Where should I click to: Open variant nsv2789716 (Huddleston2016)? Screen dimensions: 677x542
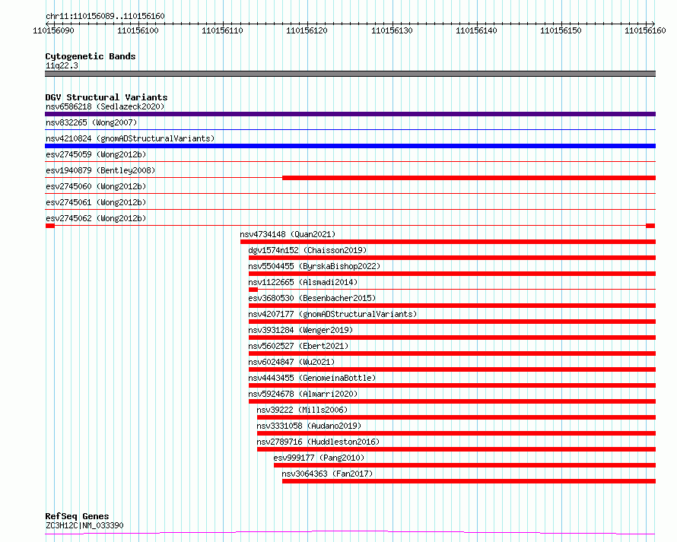click(x=318, y=442)
